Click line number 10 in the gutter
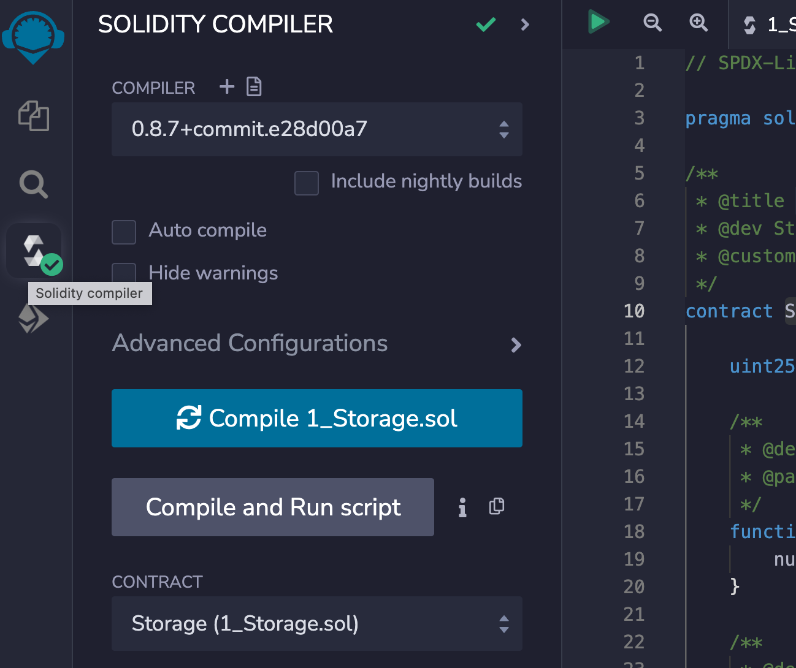The image size is (796, 668). (634, 311)
